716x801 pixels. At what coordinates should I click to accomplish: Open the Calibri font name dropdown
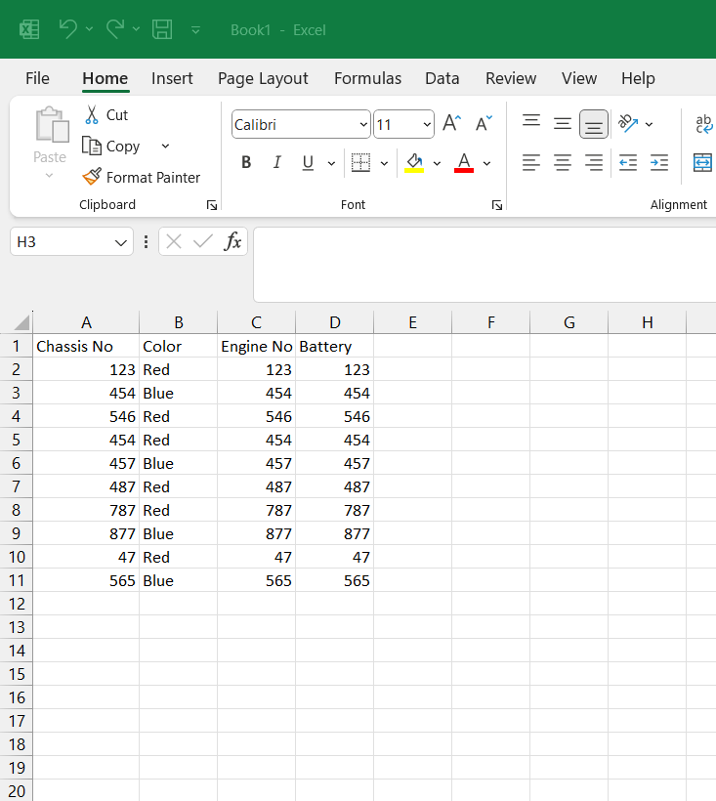pos(363,124)
